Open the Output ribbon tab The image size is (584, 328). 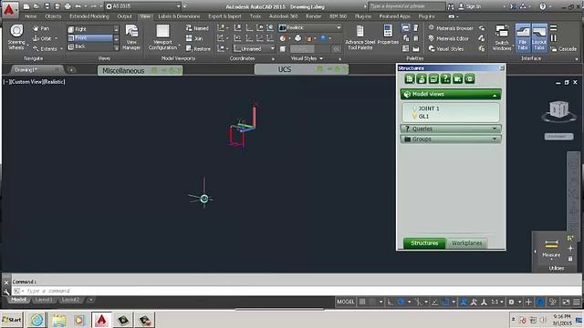(x=124, y=16)
